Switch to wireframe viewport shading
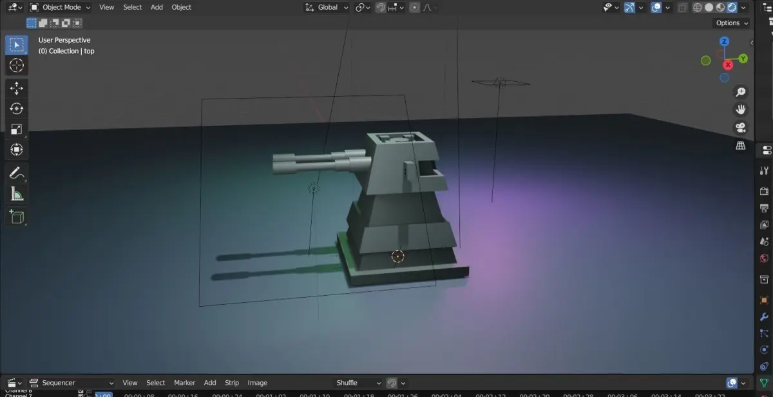Viewport: 773px width, 397px height. coord(698,7)
